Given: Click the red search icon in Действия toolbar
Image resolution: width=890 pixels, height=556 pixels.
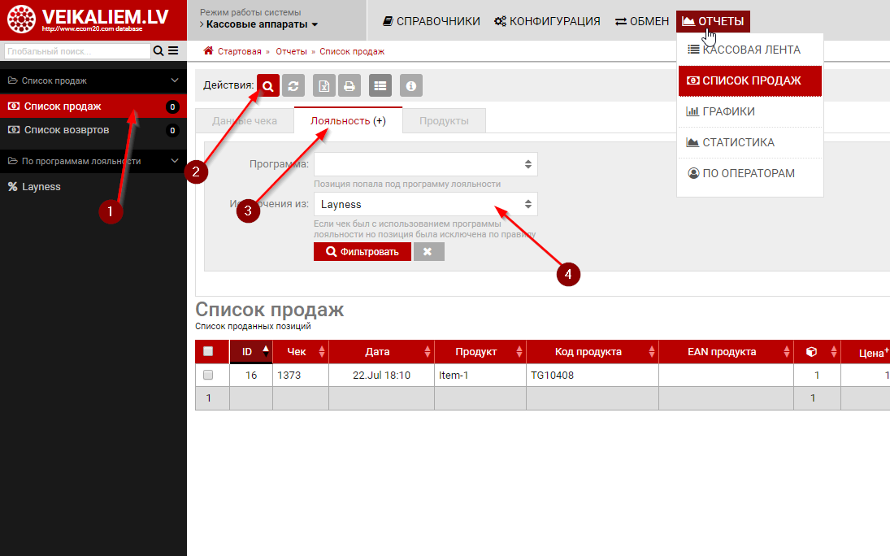Looking at the screenshot, I should [268, 85].
